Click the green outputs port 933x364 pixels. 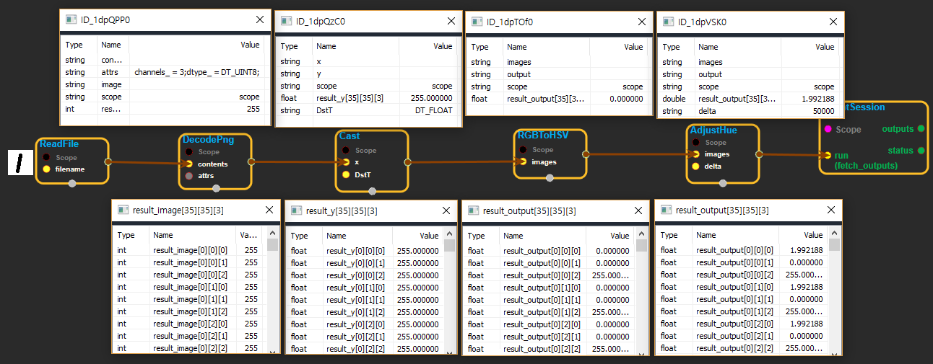tap(920, 129)
